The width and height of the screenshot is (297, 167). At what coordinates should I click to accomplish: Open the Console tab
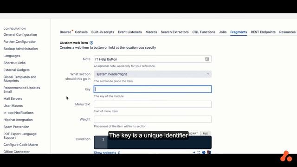81,32
